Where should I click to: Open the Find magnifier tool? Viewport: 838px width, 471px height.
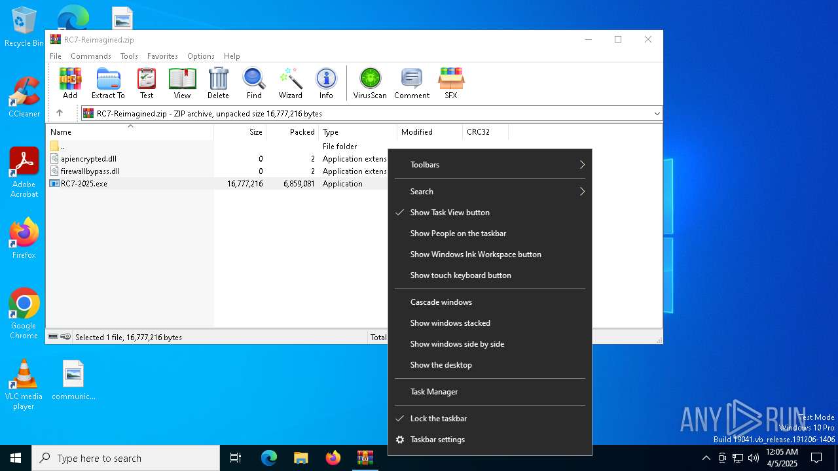point(254,83)
